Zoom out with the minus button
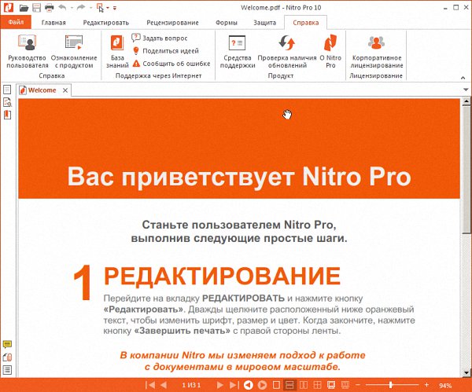The height and width of the screenshot is (392, 472). click(358, 385)
